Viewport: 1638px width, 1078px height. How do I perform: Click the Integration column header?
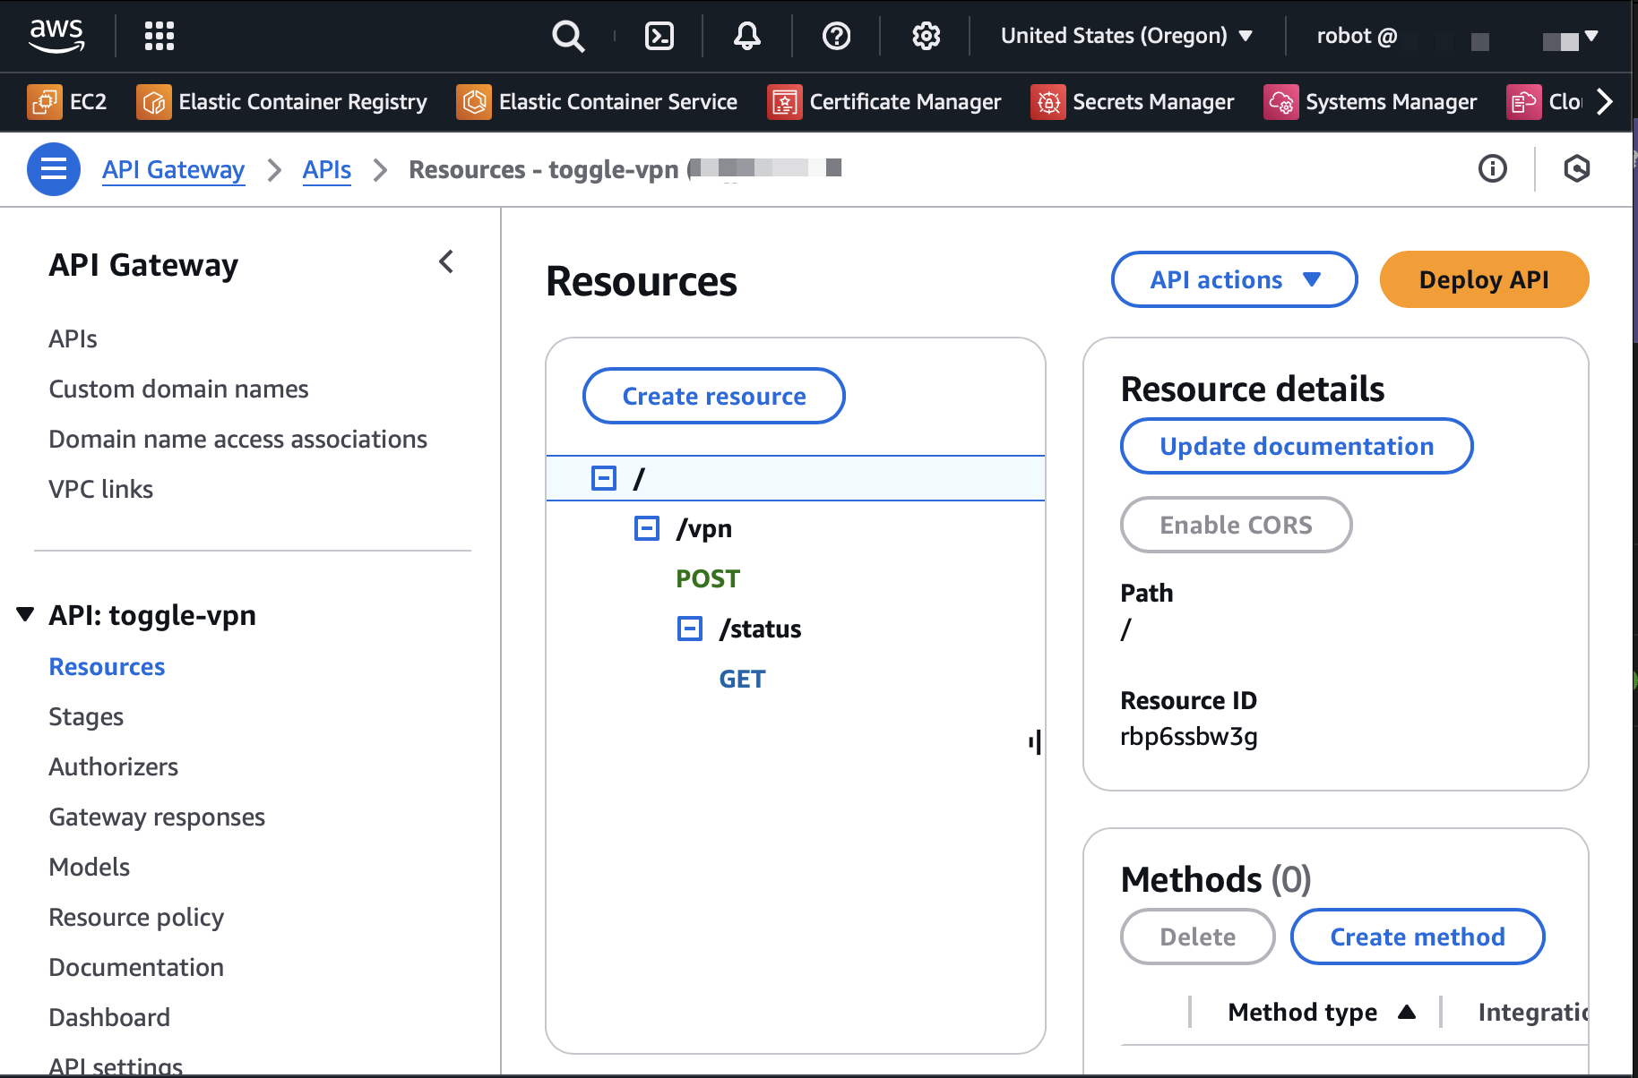click(1532, 1012)
